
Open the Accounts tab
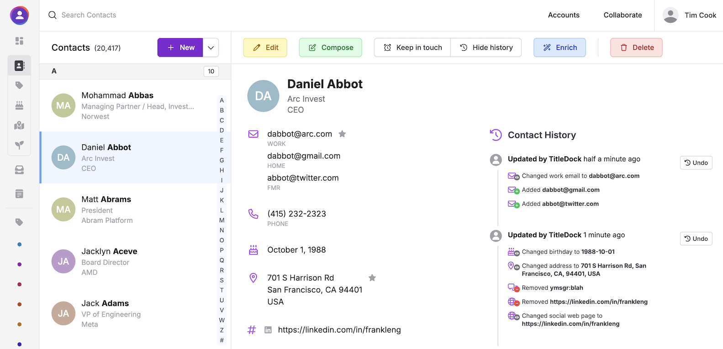564,15
